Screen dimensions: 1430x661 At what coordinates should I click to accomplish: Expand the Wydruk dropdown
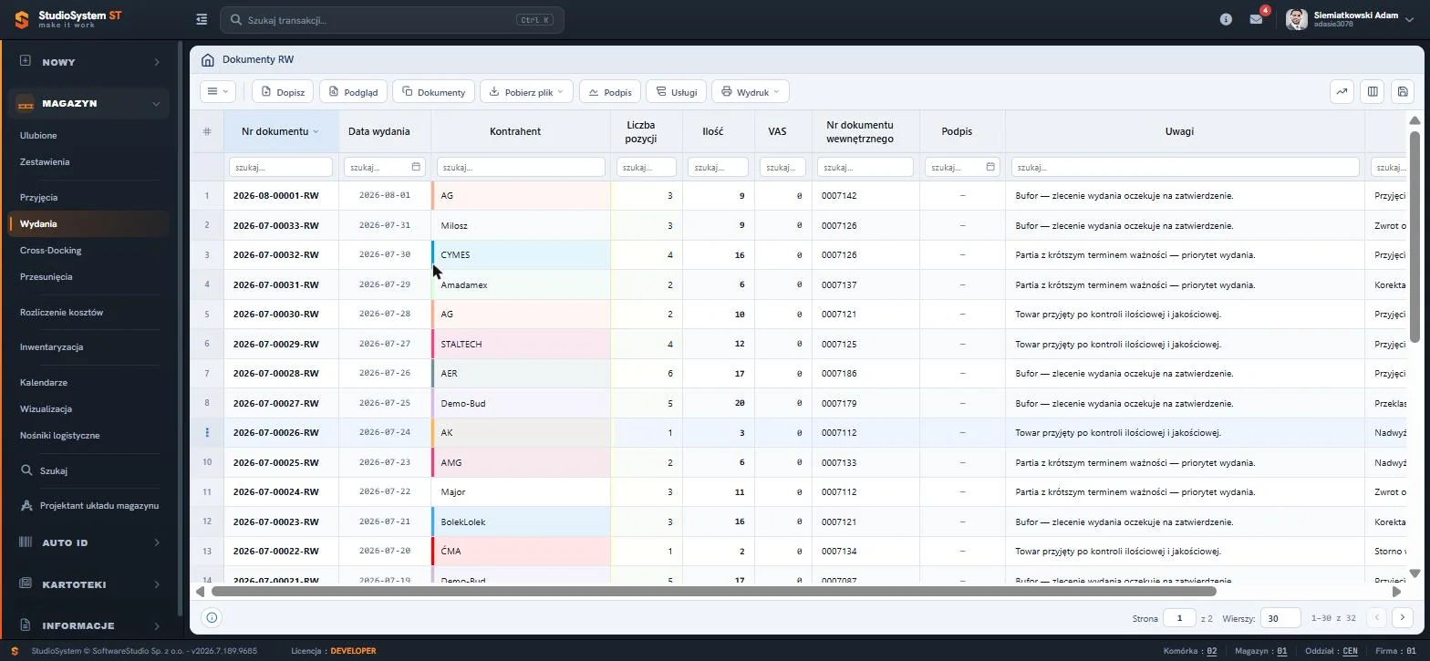[x=750, y=91]
